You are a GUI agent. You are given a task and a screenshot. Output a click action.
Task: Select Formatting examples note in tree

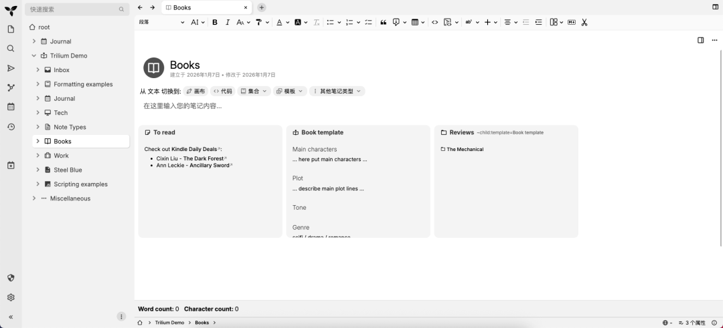(83, 84)
